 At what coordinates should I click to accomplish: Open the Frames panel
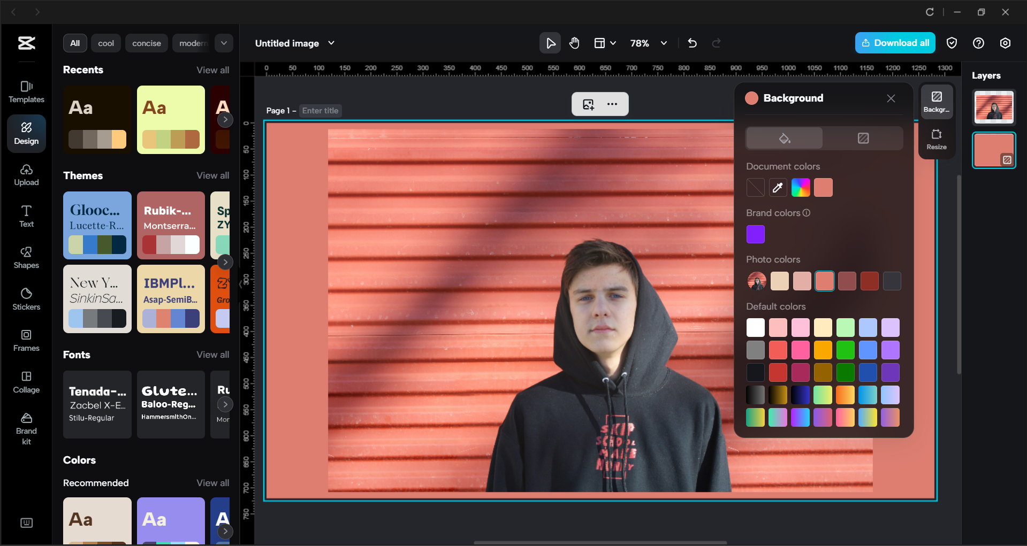26,341
